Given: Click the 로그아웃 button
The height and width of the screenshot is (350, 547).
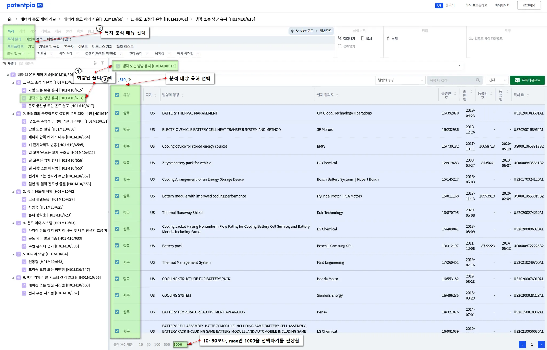Looking at the screenshot, I should [x=529, y=5].
